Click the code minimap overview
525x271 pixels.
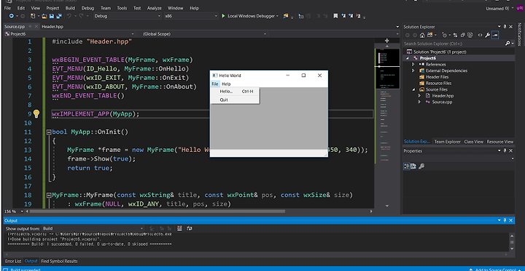click(387, 127)
